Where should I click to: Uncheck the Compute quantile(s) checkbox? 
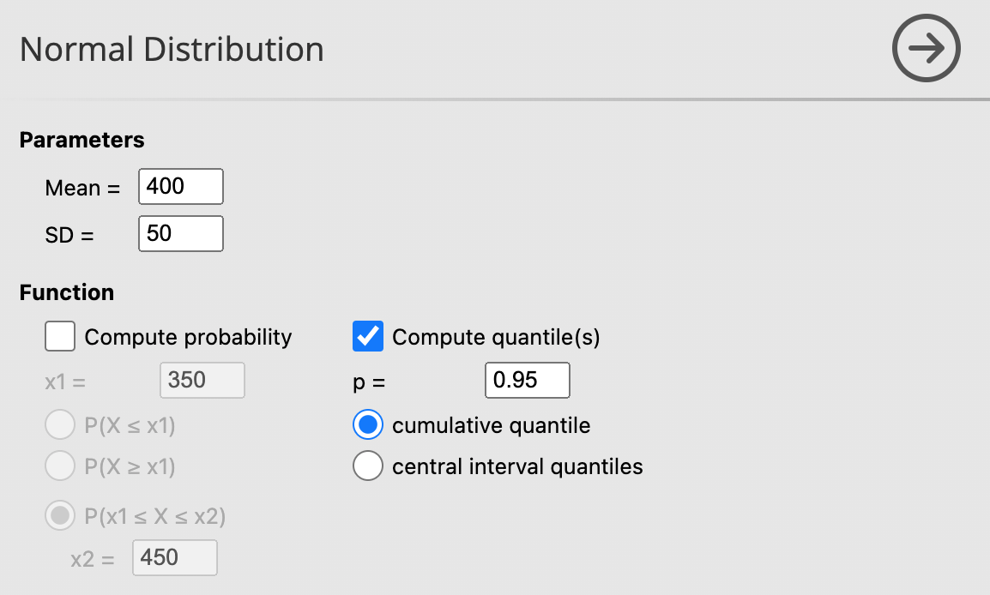pyautogui.click(x=368, y=337)
